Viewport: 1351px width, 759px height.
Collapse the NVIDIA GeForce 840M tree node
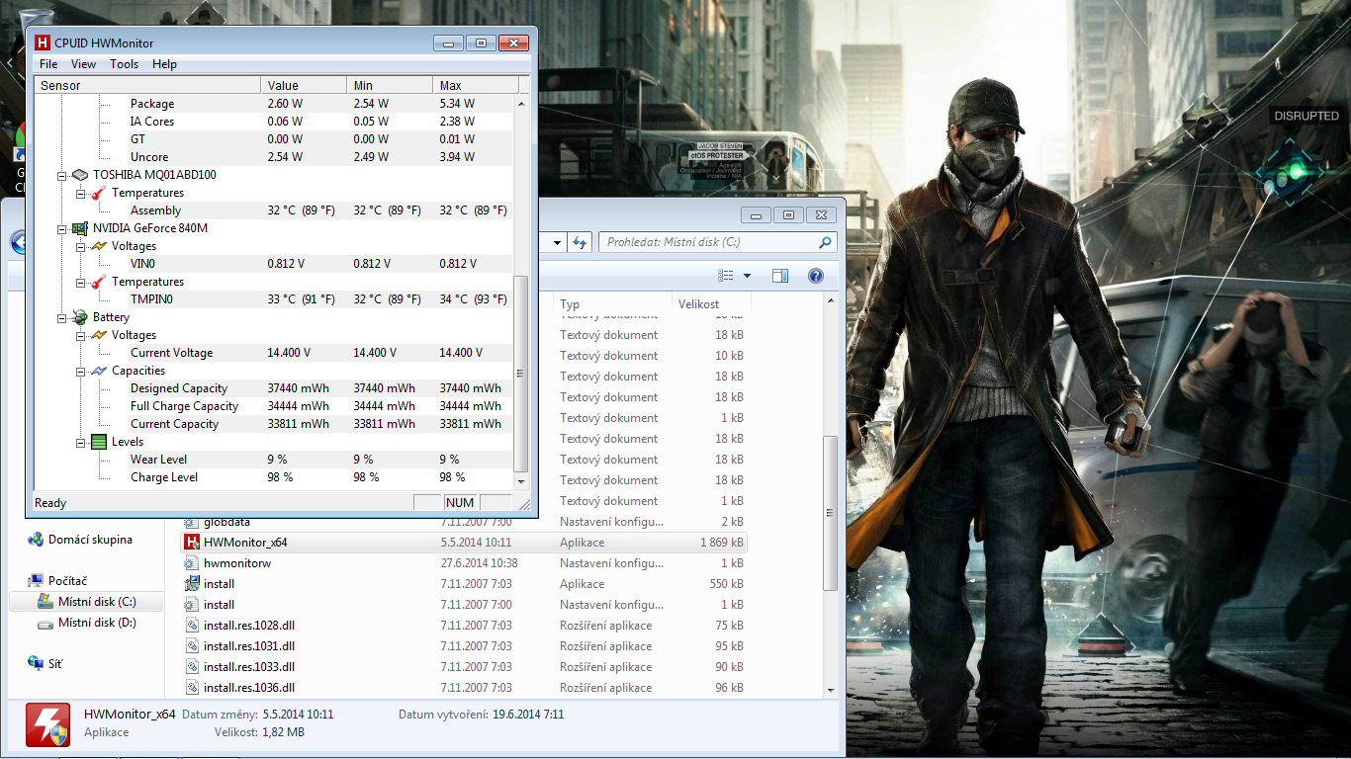(x=61, y=228)
